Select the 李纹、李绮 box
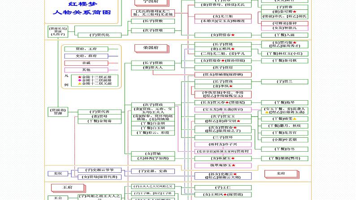This screenshot has width=356, height=200. [223, 94]
